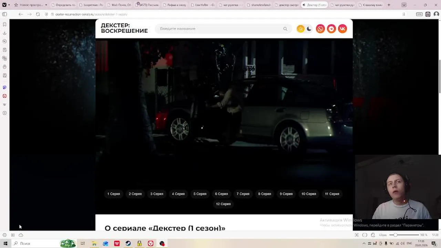Open the Bookmarks panel in sidebar
441x248 pixels.
[x=4, y=24]
